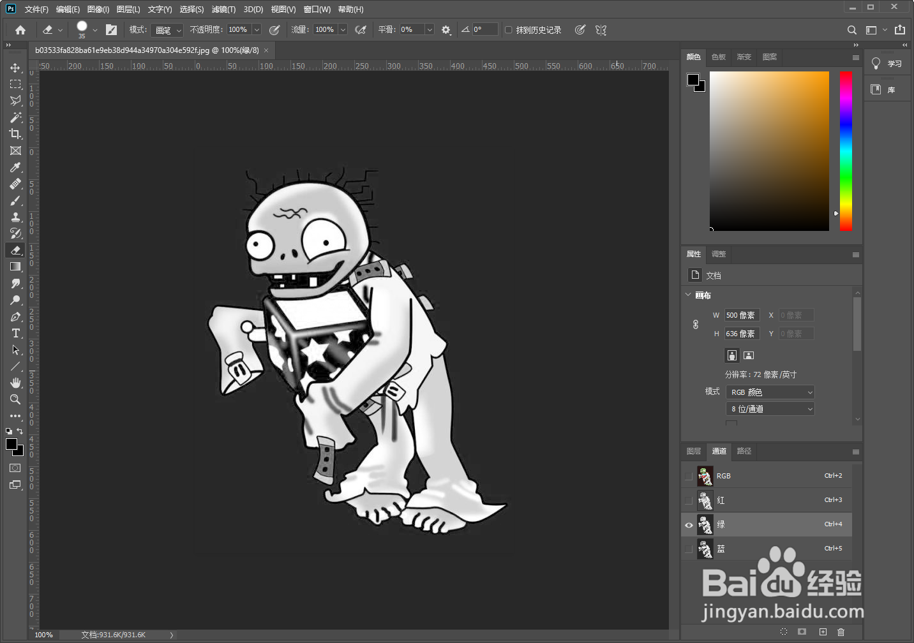
Task: Load channel as selection
Action: pos(784,632)
